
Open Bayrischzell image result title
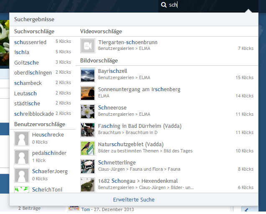pyautogui.click(x=112, y=71)
